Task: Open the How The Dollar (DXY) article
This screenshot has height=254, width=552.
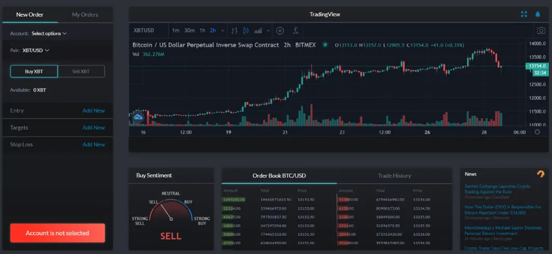Action: pyautogui.click(x=503, y=209)
